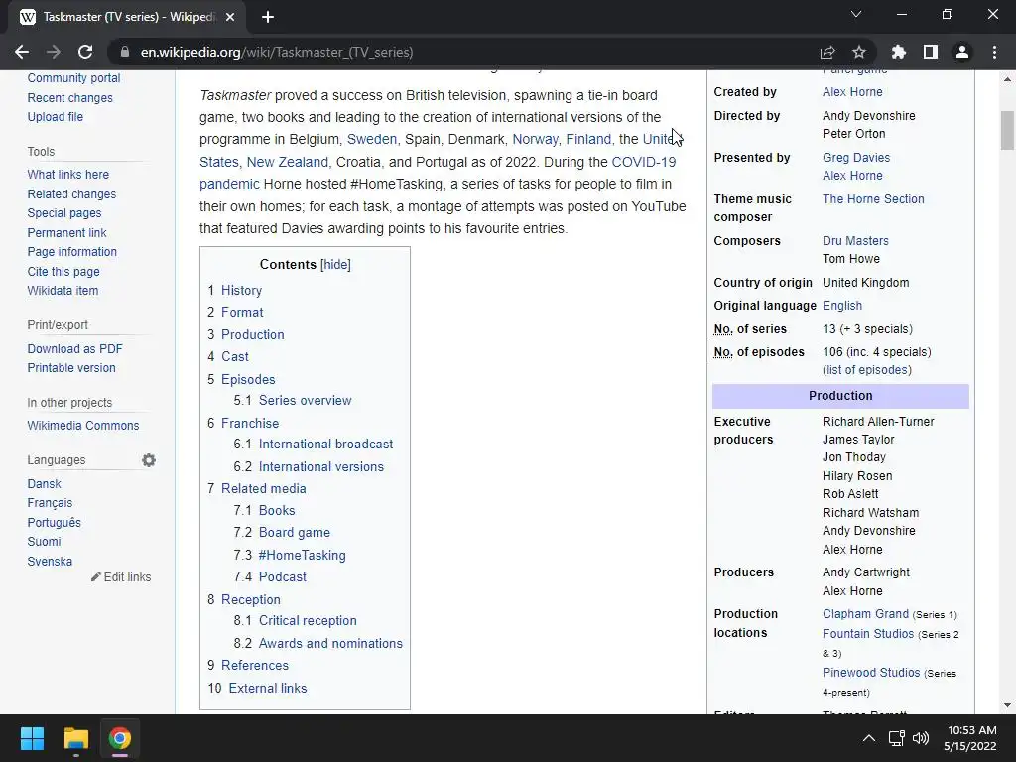The image size is (1016, 762).
Task: Open the Chrome side panel
Action: tap(931, 52)
